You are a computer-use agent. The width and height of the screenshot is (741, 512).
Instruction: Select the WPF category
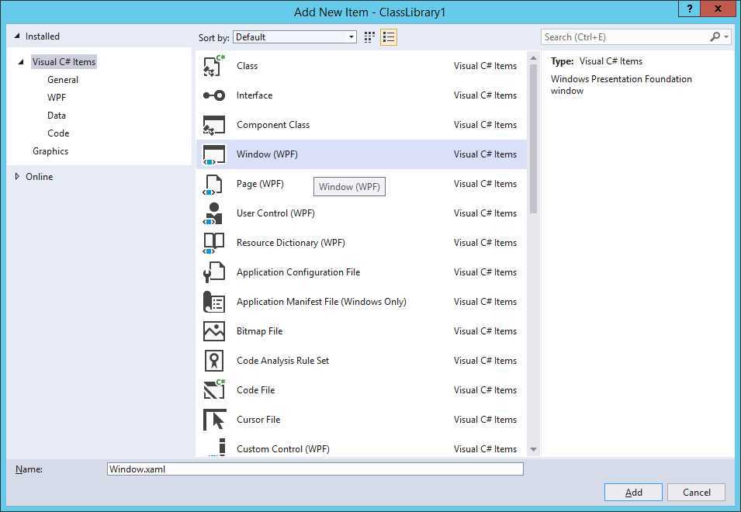(57, 98)
